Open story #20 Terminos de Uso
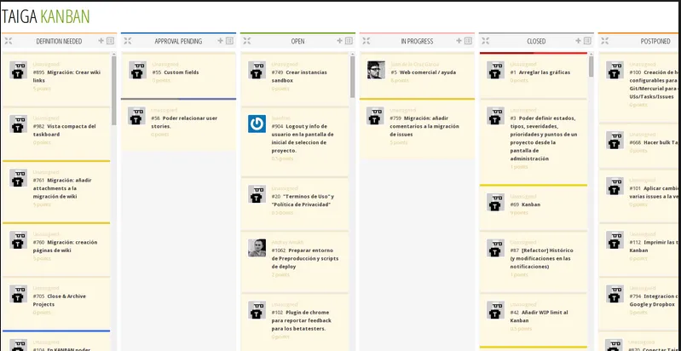Screen dimensions: 681x351 pyautogui.click(x=303, y=200)
